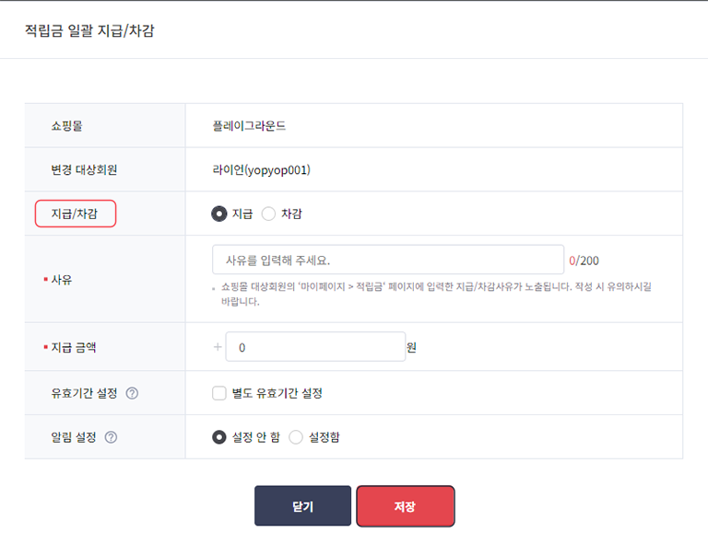Image resolution: width=708 pixels, height=556 pixels.
Task: Click the 플레이그라운드 shopping mall name
Action: (x=249, y=126)
